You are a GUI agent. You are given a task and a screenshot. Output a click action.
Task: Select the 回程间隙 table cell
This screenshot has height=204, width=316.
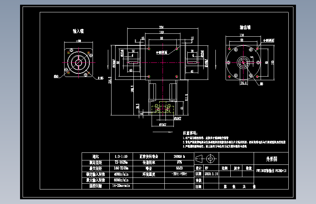click(x=95, y=186)
